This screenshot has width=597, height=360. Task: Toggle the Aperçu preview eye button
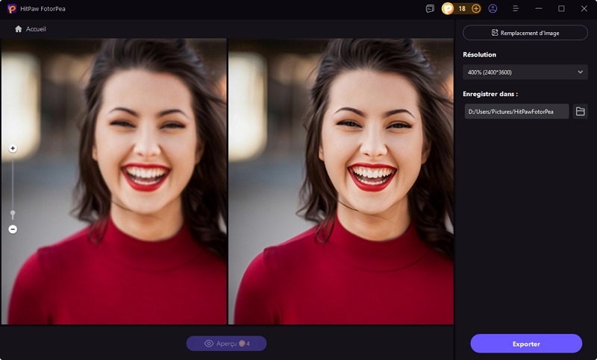[227, 344]
